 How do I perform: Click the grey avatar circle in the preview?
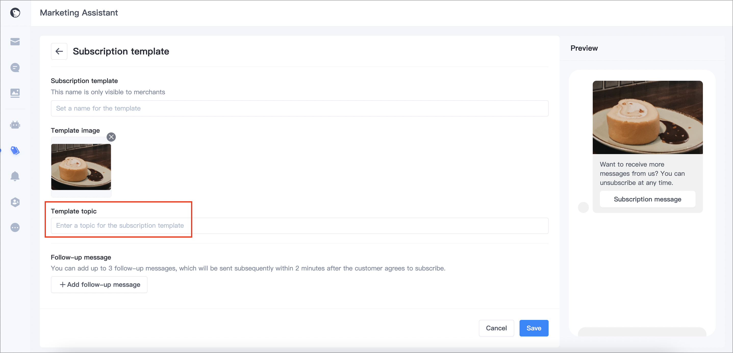(x=583, y=208)
